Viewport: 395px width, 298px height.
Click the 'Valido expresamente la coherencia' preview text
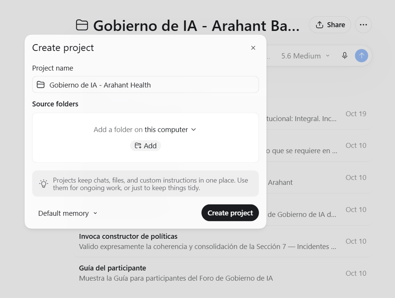tap(207, 246)
